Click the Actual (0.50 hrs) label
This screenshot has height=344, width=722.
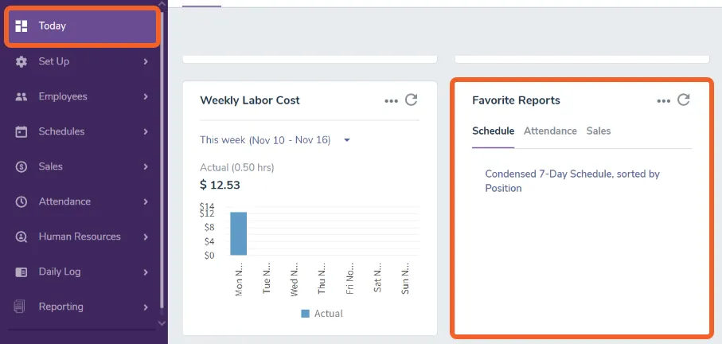coord(237,168)
